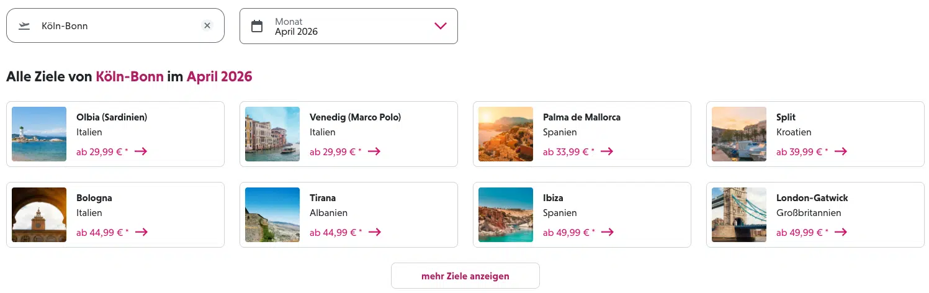Open the Split destination title link
The width and height of the screenshot is (929, 293).
pos(786,117)
